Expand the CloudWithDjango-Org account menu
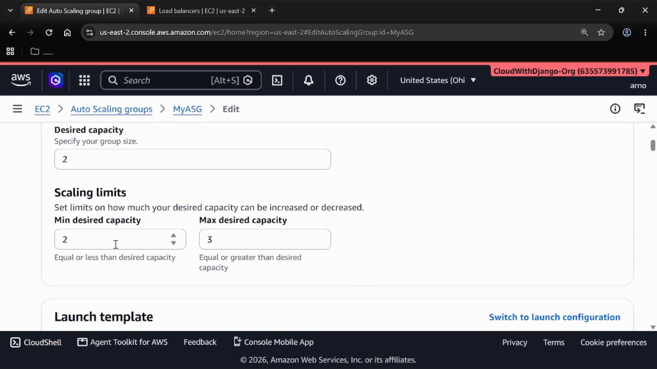The width and height of the screenshot is (657, 369). (569, 71)
